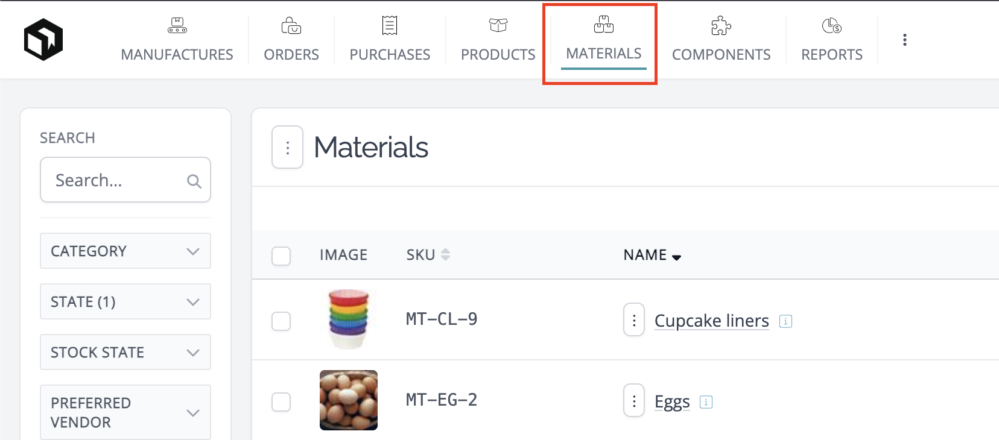999x440 pixels.
Task: Check the Cupcake liners row checkbox
Action: pyautogui.click(x=281, y=321)
